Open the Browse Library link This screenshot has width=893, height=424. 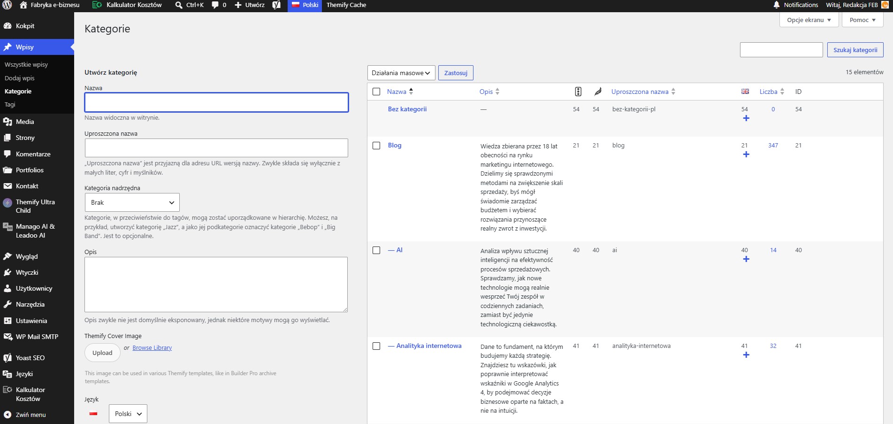click(x=152, y=348)
